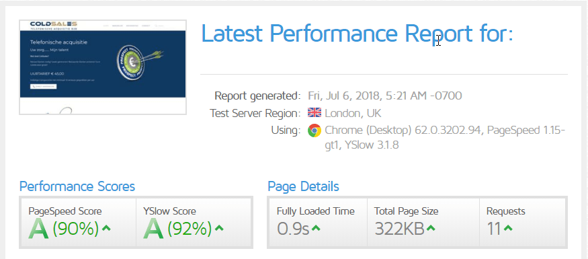The width and height of the screenshot is (588, 259).
Task: Click the Fully Loaded Time label
Action: coord(315,211)
